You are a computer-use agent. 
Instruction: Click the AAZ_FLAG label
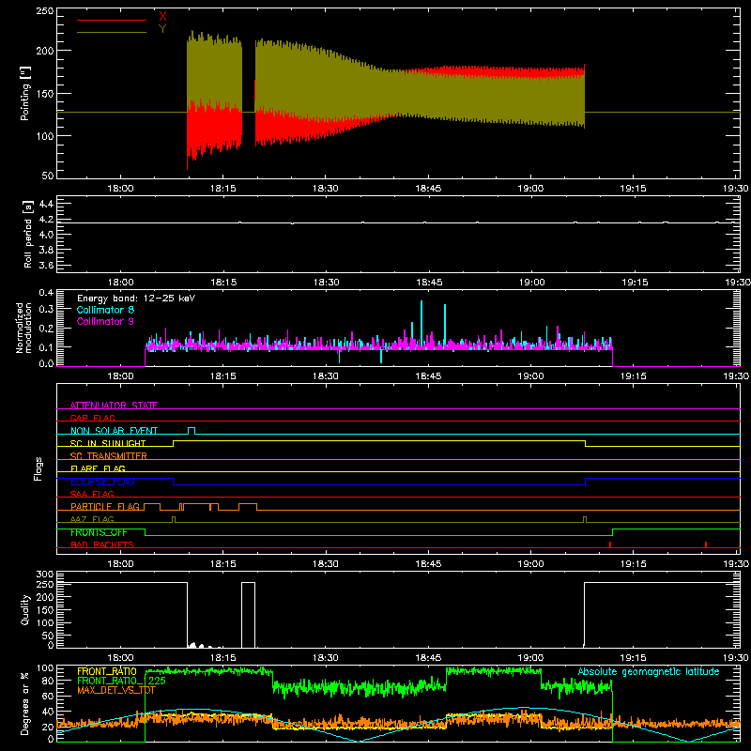pos(92,519)
